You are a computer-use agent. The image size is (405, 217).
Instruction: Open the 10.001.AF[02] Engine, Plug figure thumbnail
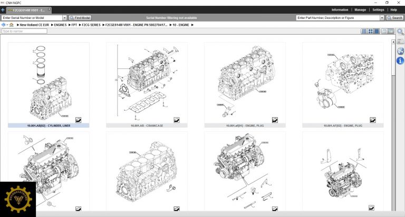click(343, 83)
